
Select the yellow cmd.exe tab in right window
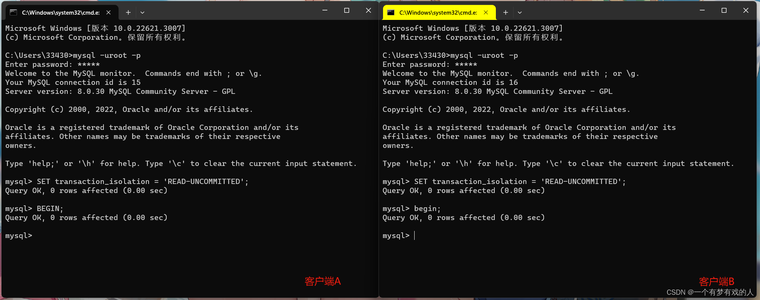[439, 12]
